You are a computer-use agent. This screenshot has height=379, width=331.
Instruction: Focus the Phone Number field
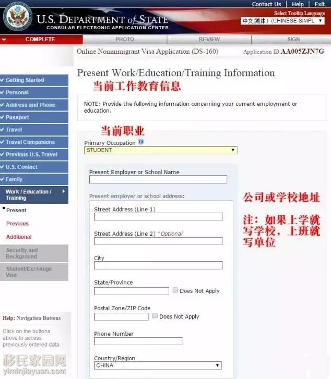click(138, 341)
